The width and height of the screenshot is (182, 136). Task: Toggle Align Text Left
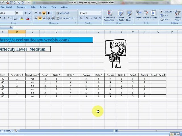click(36, 18)
